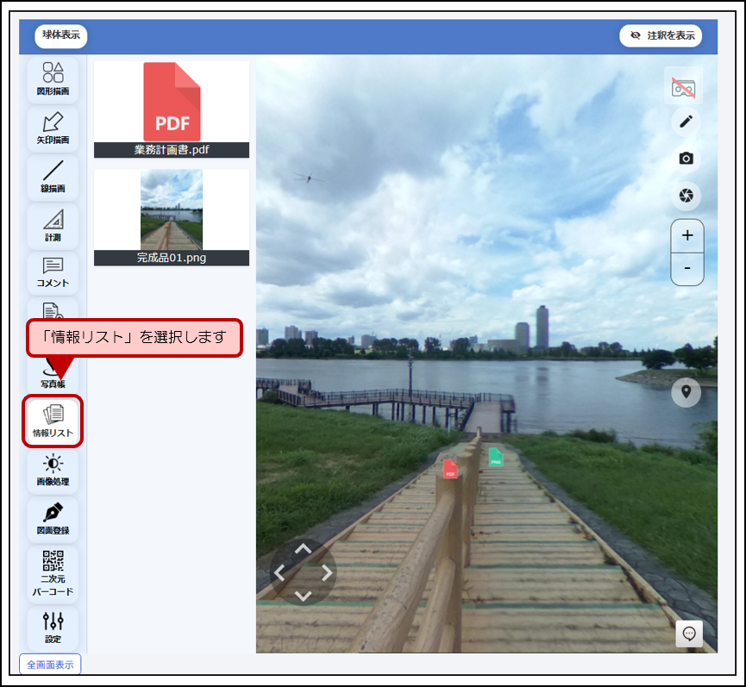Image resolution: width=746 pixels, height=687 pixels.
Task: Click the aperture shutter icon
Action: pyautogui.click(x=686, y=196)
